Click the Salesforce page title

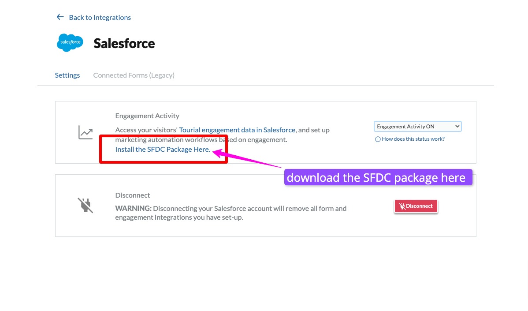pos(124,43)
